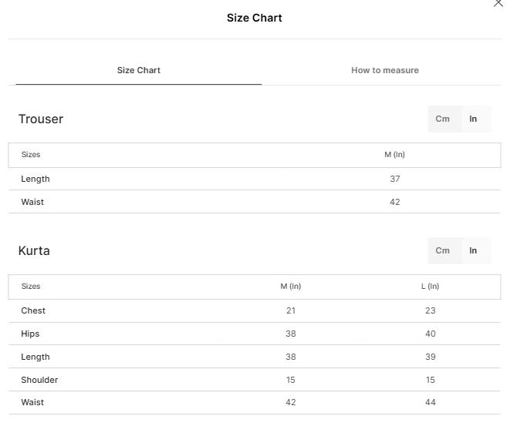The width and height of the screenshot is (510, 426).
Task: Switch to the How to measure tab
Action: pyautogui.click(x=385, y=70)
